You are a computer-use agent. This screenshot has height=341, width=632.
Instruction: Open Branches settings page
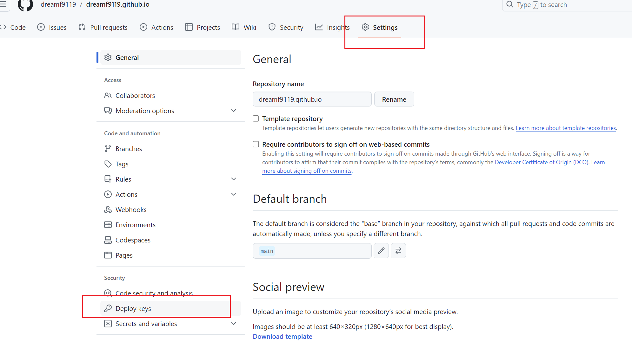[x=171, y=149]
